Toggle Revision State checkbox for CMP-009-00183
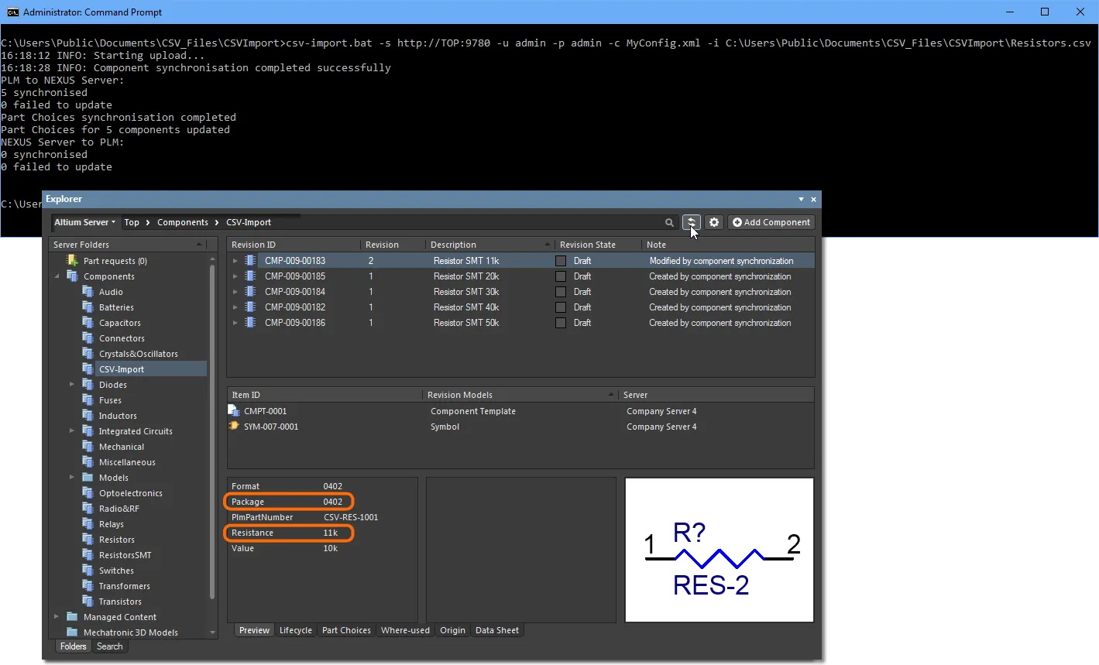The width and height of the screenshot is (1099, 665). 561,261
